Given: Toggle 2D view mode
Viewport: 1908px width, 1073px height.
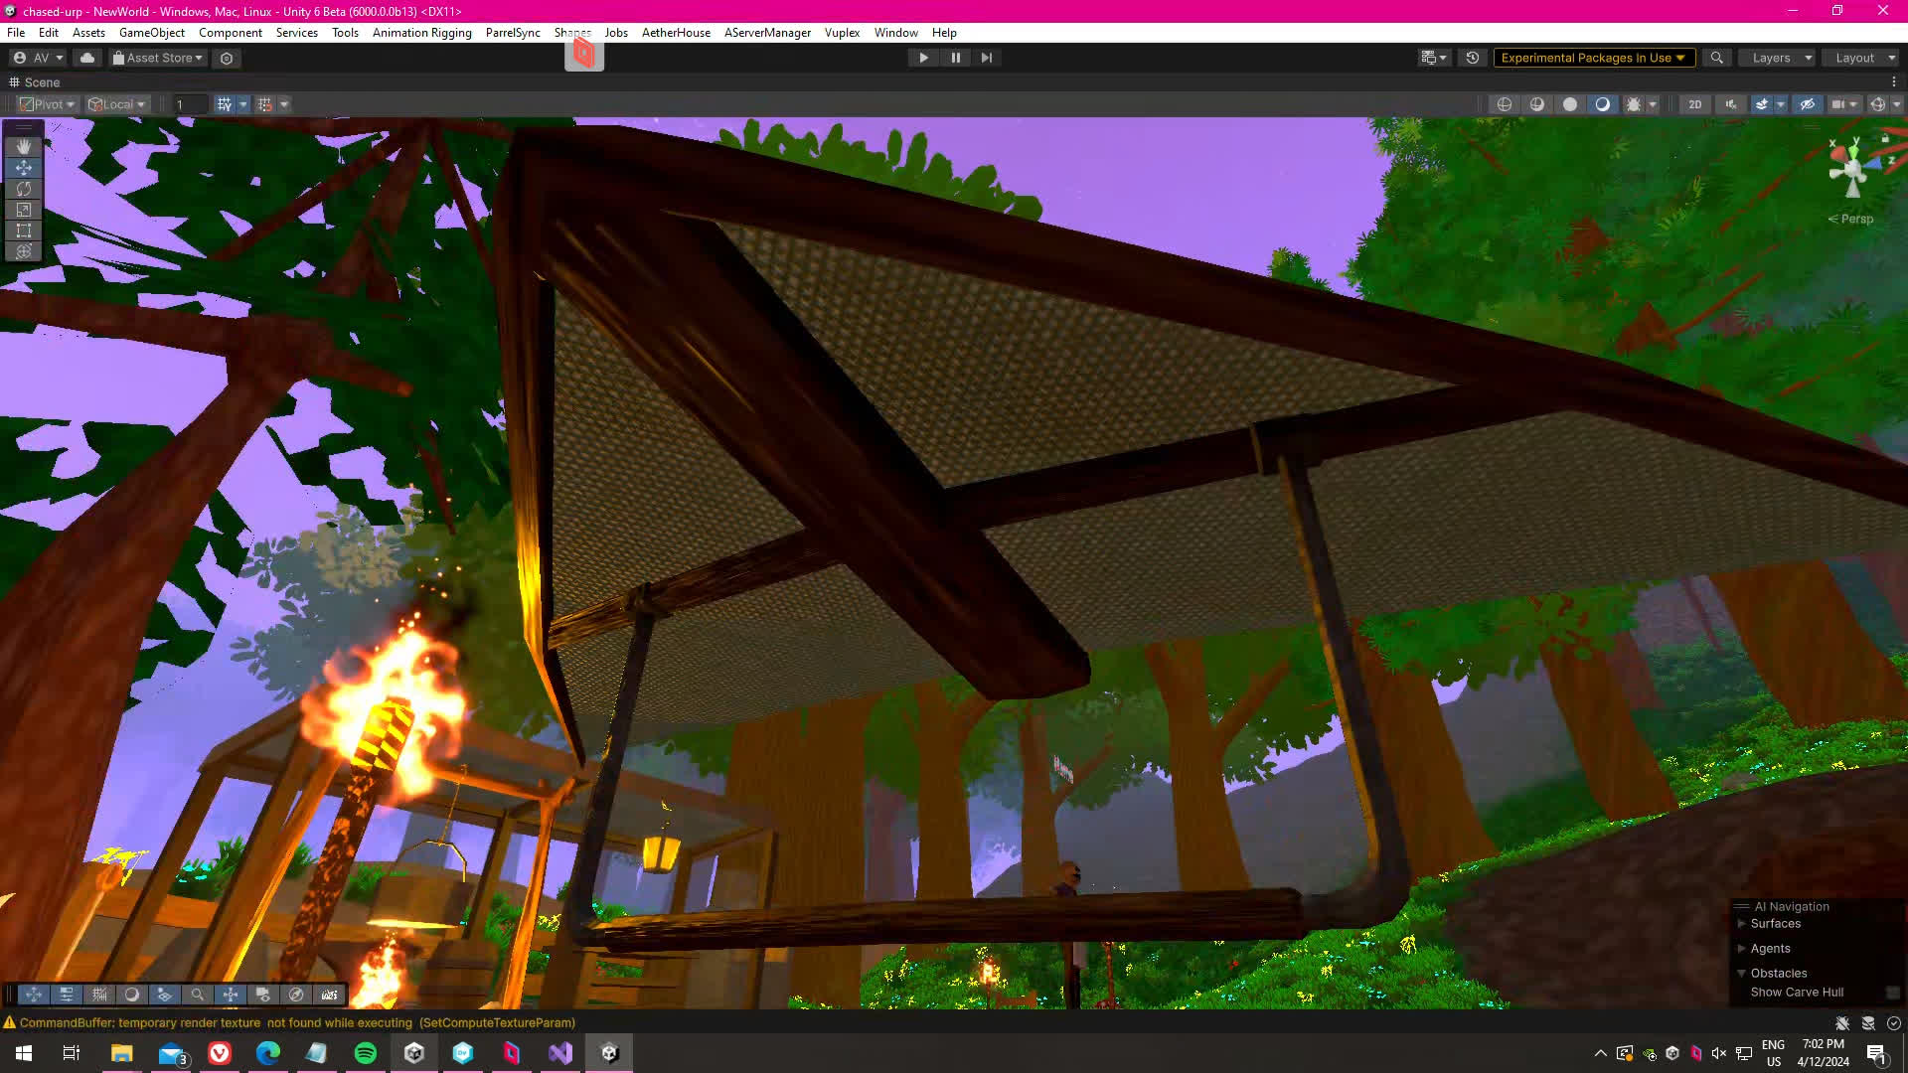Looking at the screenshot, I should coord(1694,104).
